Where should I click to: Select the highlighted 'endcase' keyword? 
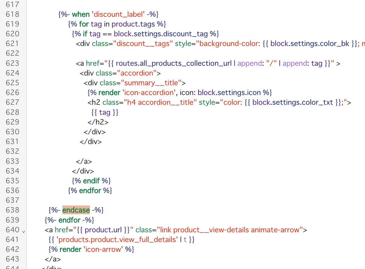(x=76, y=210)
